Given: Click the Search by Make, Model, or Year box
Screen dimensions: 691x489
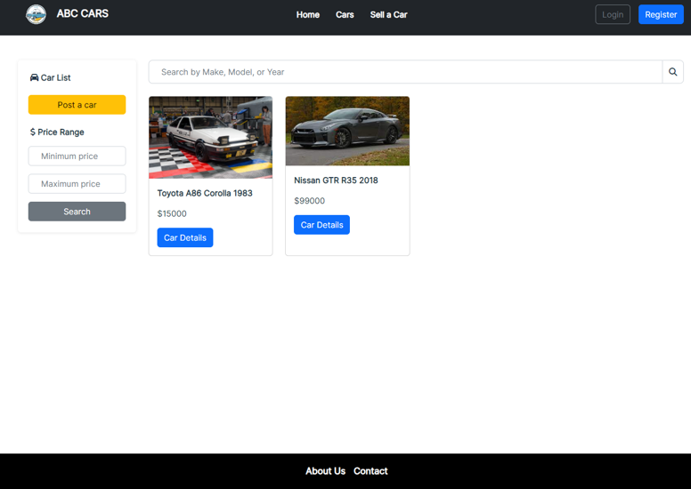Looking at the screenshot, I should [x=405, y=72].
